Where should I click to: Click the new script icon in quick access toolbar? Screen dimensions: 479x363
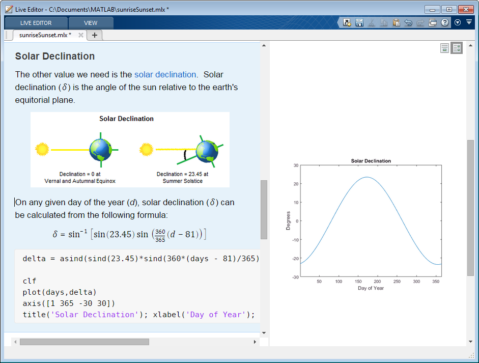click(347, 22)
